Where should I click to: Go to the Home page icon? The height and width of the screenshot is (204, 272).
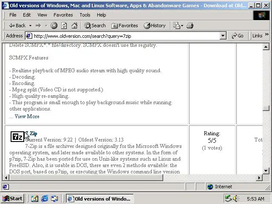tap(74, 25)
